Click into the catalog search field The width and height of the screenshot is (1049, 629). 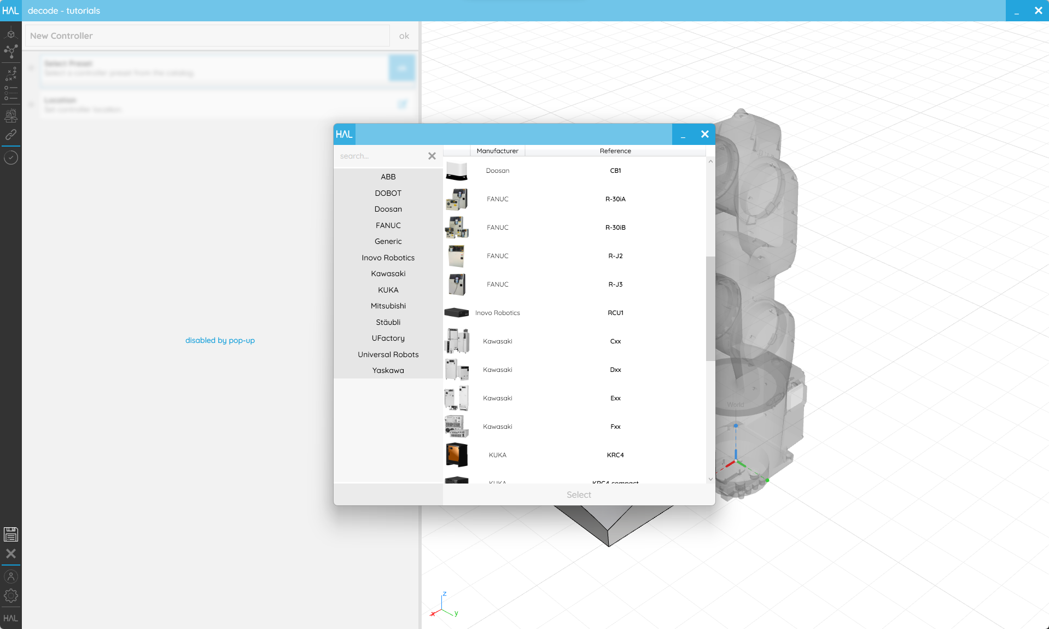click(x=380, y=156)
